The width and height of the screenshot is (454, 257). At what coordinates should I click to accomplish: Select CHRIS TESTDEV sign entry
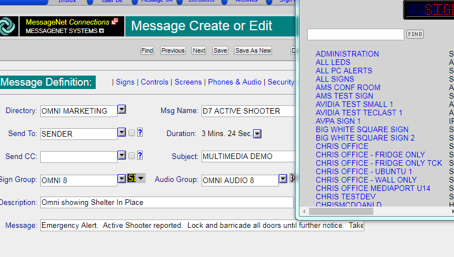(x=346, y=197)
